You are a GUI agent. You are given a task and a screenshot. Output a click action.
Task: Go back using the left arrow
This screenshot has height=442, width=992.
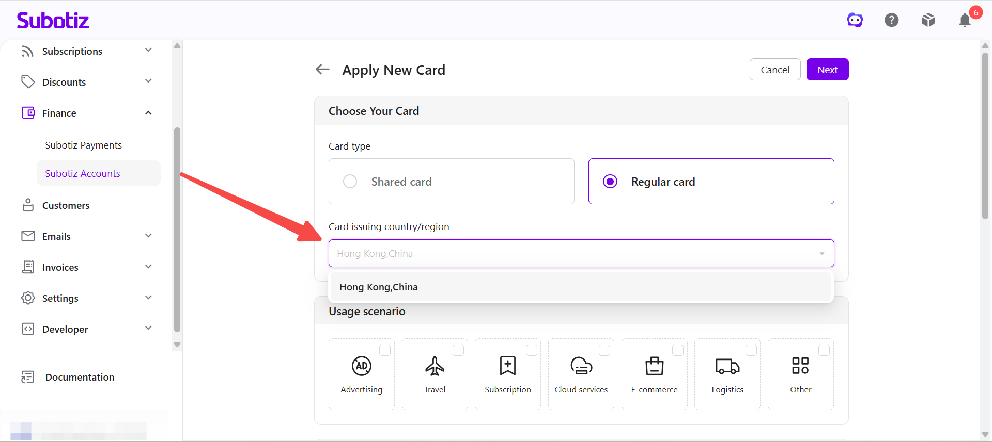point(322,69)
